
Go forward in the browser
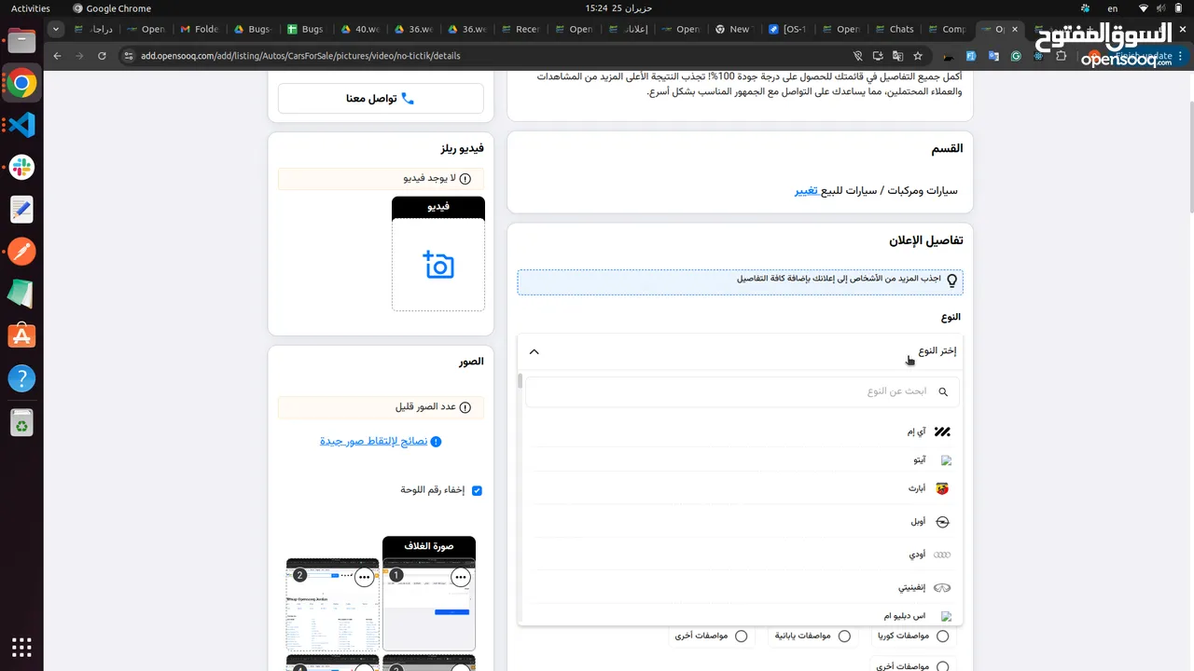click(79, 56)
